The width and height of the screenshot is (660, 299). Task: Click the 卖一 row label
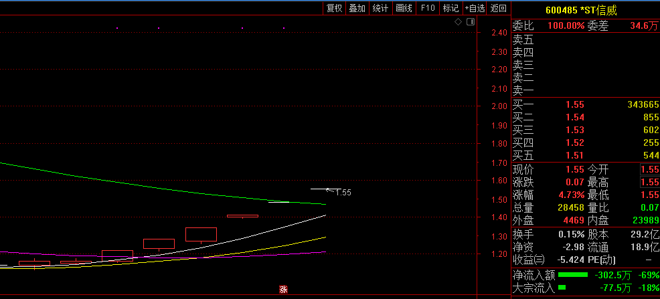[x=523, y=90]
